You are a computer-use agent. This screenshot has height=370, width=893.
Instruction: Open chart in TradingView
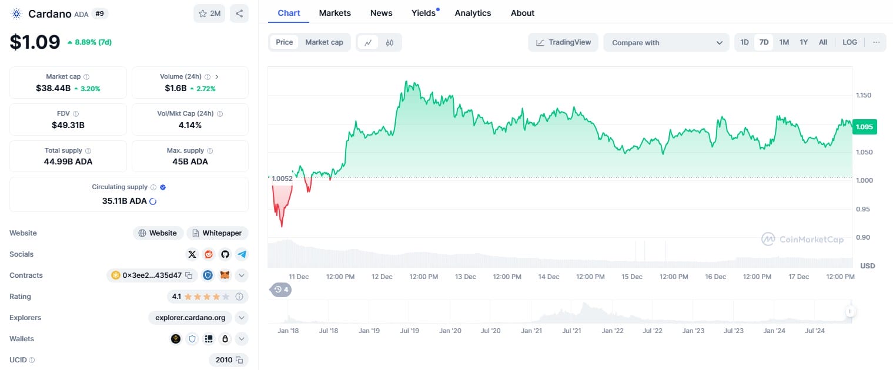(x=563, y=42)
